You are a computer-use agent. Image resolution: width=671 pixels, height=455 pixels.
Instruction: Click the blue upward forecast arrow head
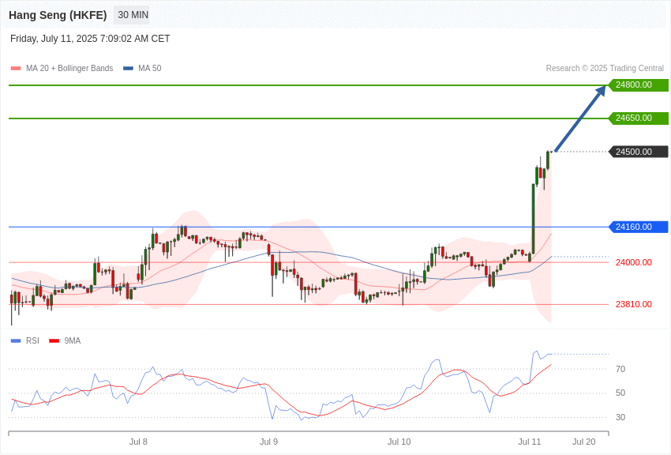(601, 91)
